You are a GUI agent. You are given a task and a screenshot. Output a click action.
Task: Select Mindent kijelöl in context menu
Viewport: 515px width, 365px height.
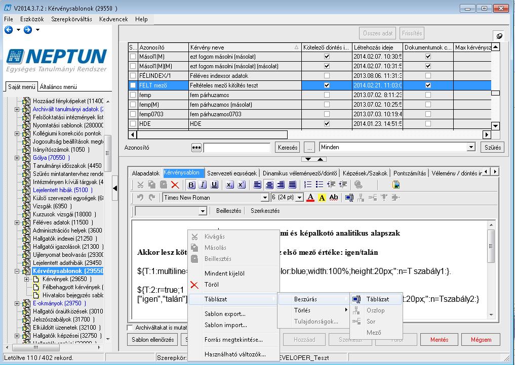[x=224, y=273]
